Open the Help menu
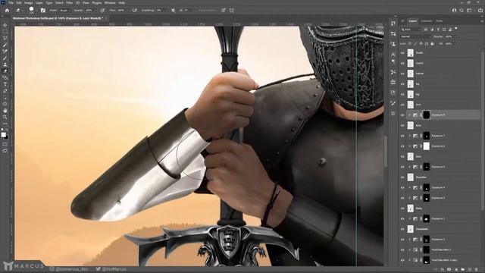The image size is (485, 273). click(x=122, y=2)
